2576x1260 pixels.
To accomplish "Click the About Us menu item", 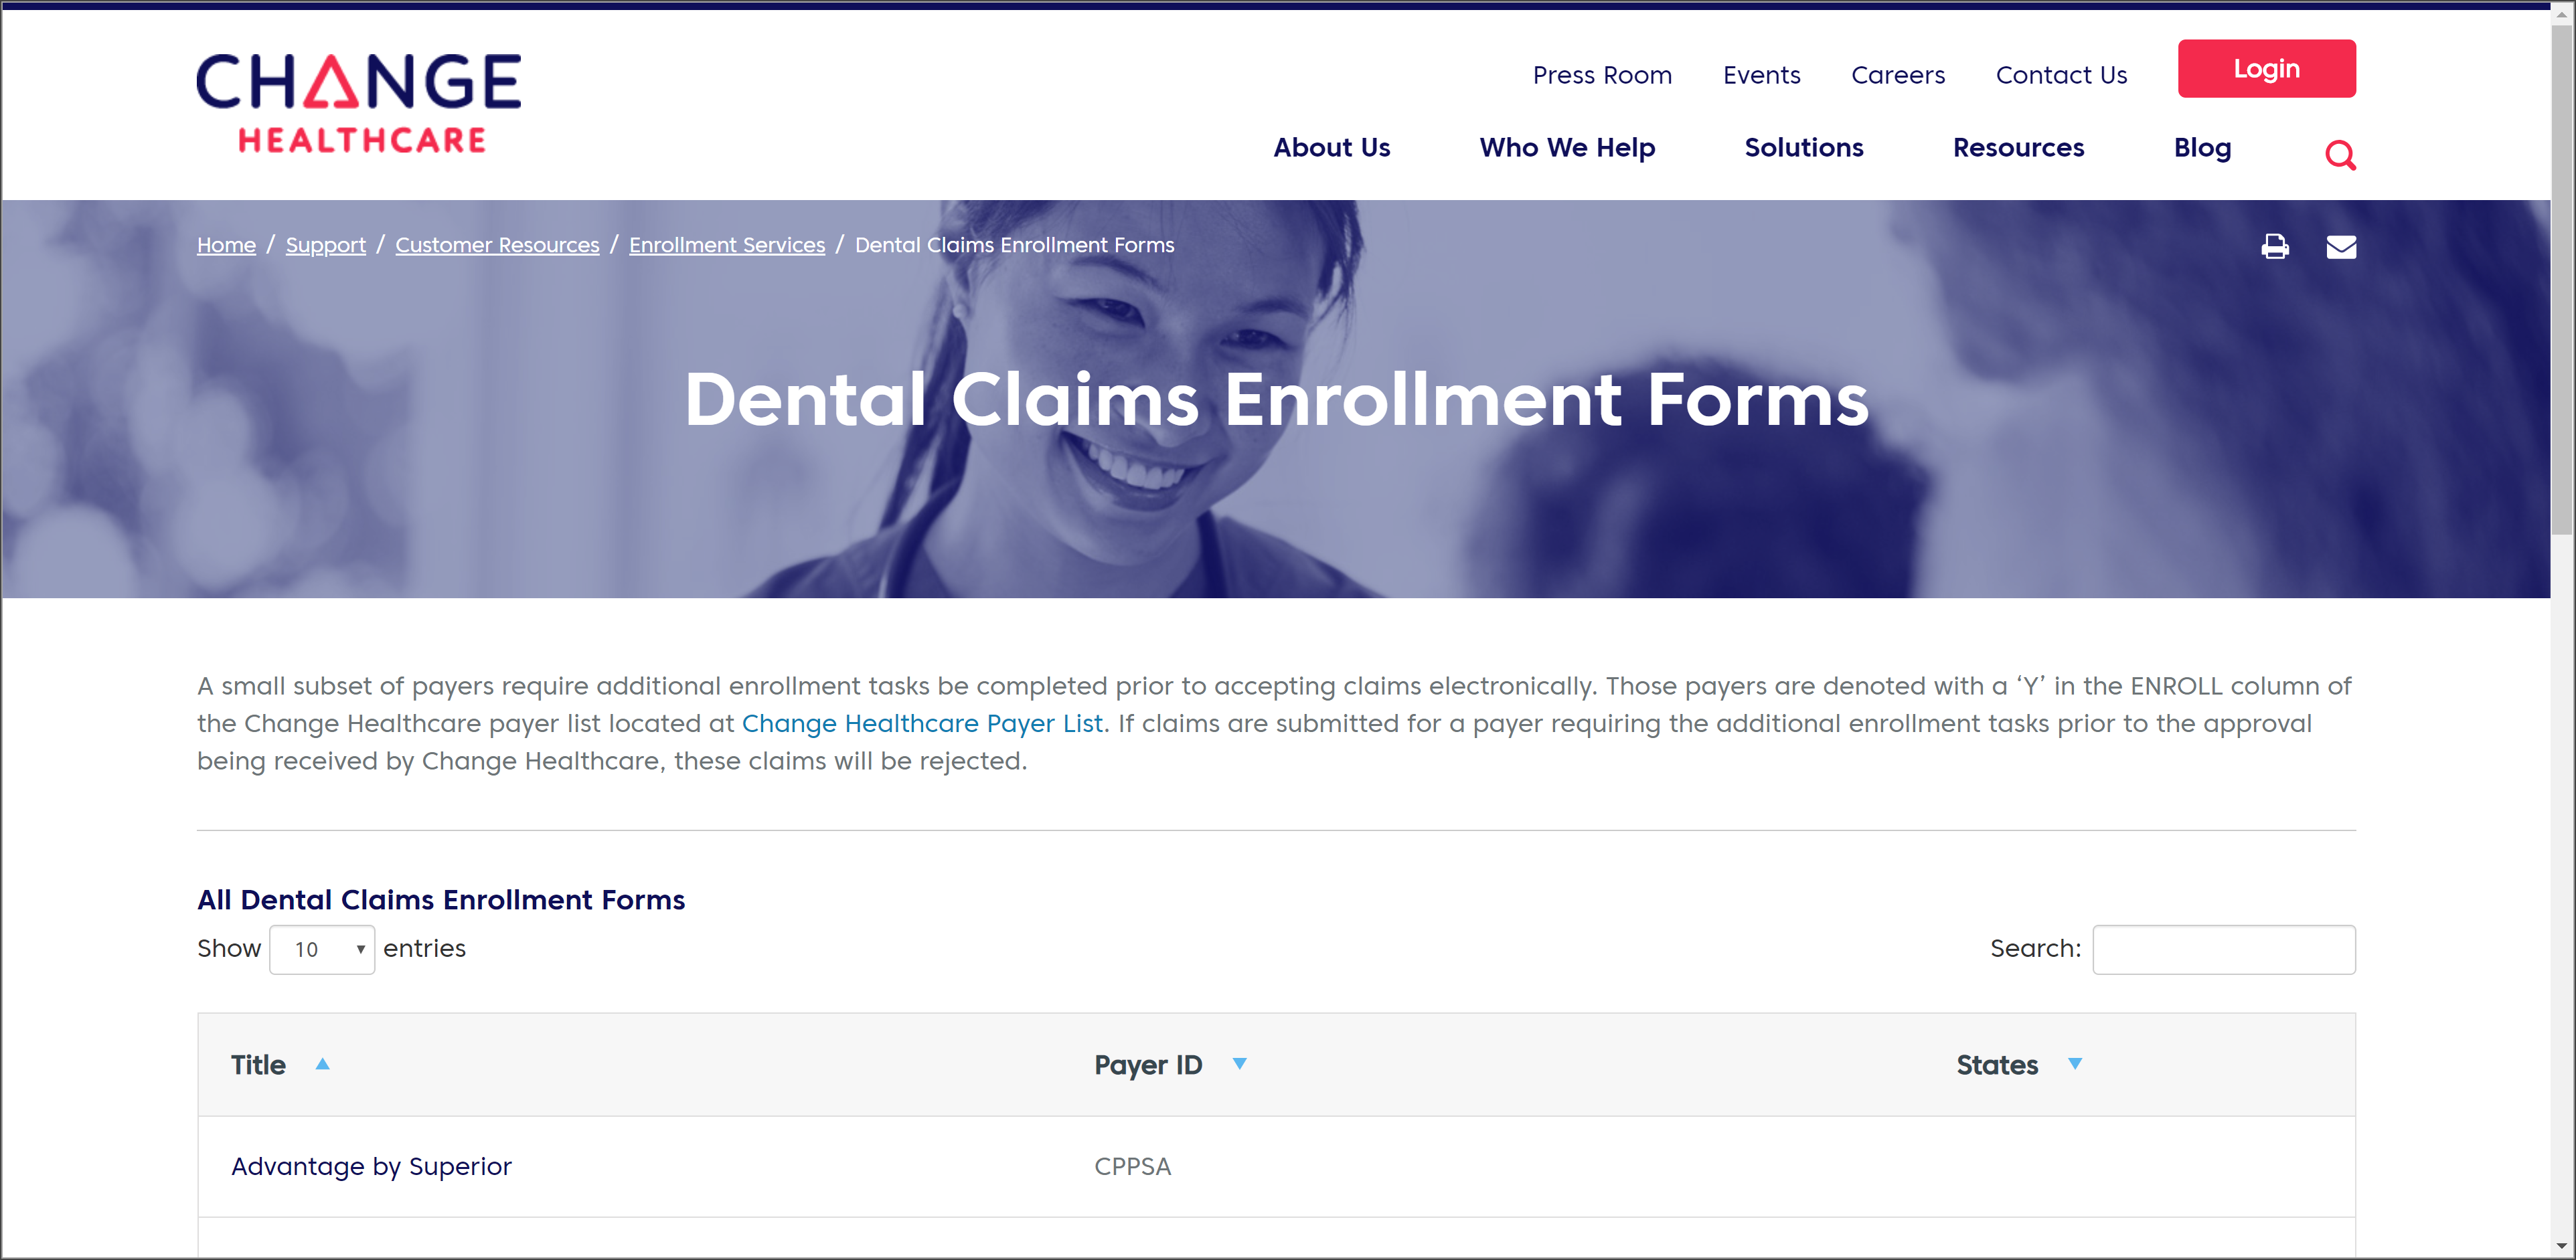I will 1332,148.
